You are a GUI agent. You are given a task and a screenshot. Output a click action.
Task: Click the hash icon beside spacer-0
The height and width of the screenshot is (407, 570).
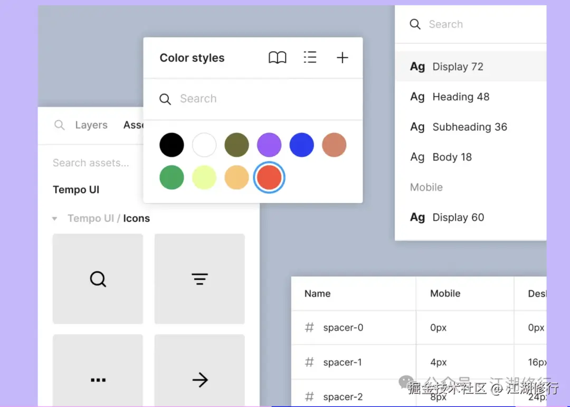309,327
